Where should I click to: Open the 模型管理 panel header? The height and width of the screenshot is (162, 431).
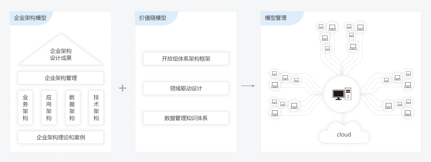276,18
